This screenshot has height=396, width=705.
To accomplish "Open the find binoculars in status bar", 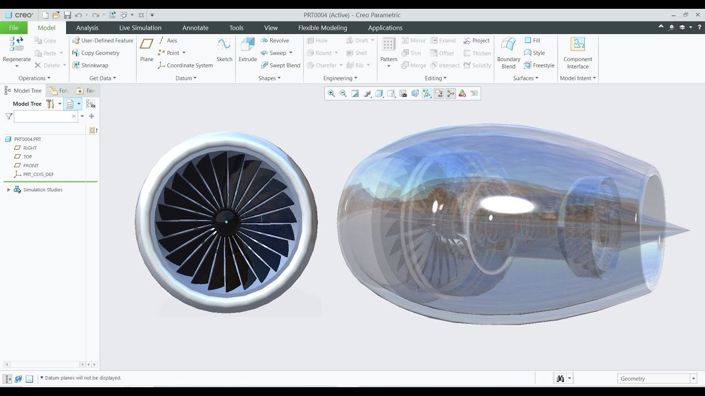I will point(561,378).
